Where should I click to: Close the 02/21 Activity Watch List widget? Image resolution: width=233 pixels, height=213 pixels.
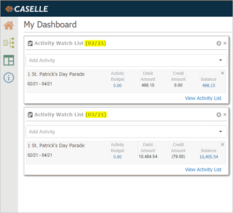coord(225,43)
